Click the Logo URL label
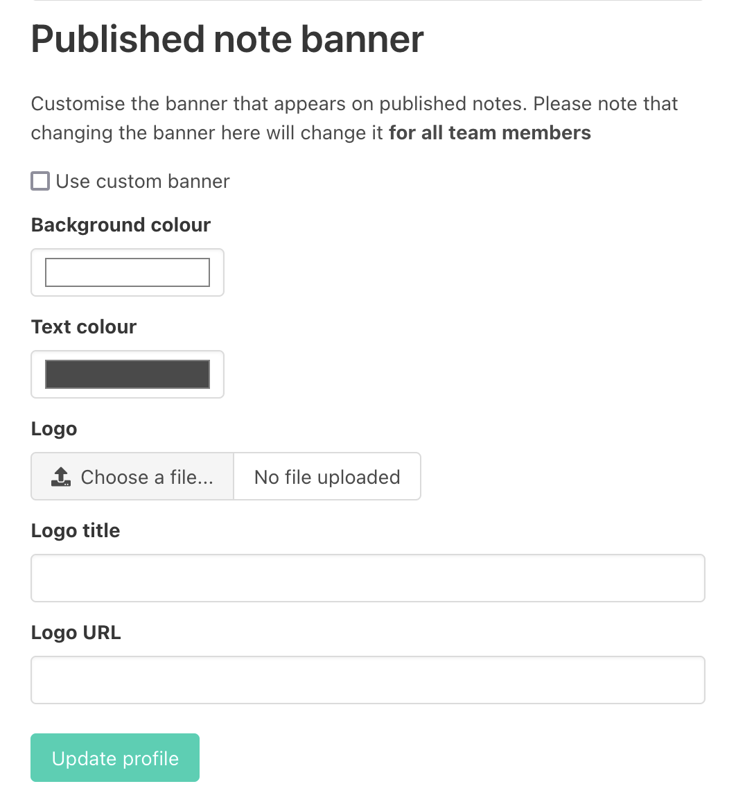The height and width of the screenshot is (811, 736). [x=76, y=632]
